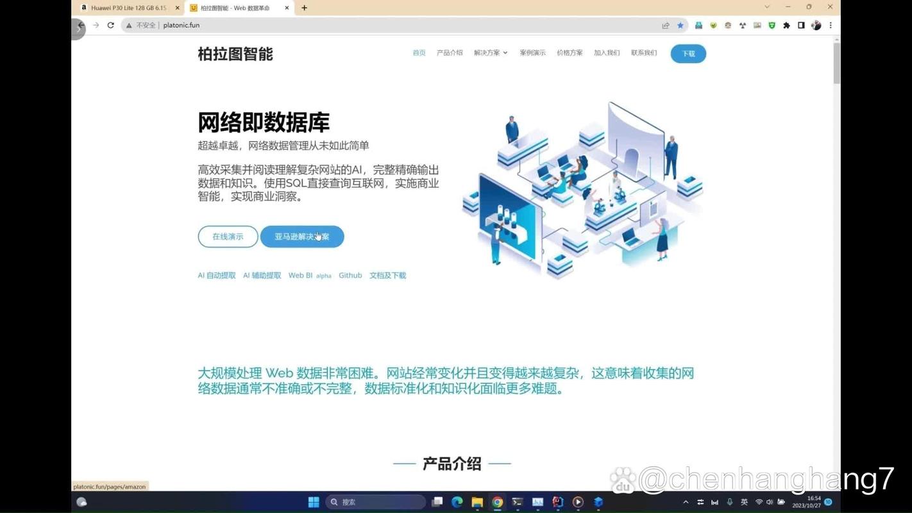Click the 产品介绍 section heading
This screenshot has width=912, height=513.
(x=452, y=464)
